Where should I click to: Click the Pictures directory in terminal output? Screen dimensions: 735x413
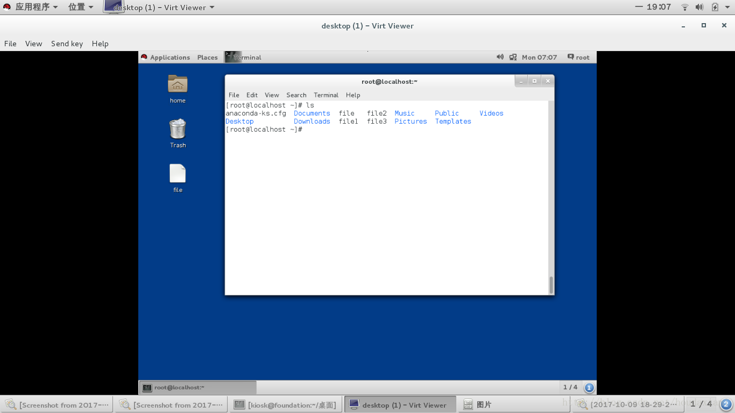point(411,122)
